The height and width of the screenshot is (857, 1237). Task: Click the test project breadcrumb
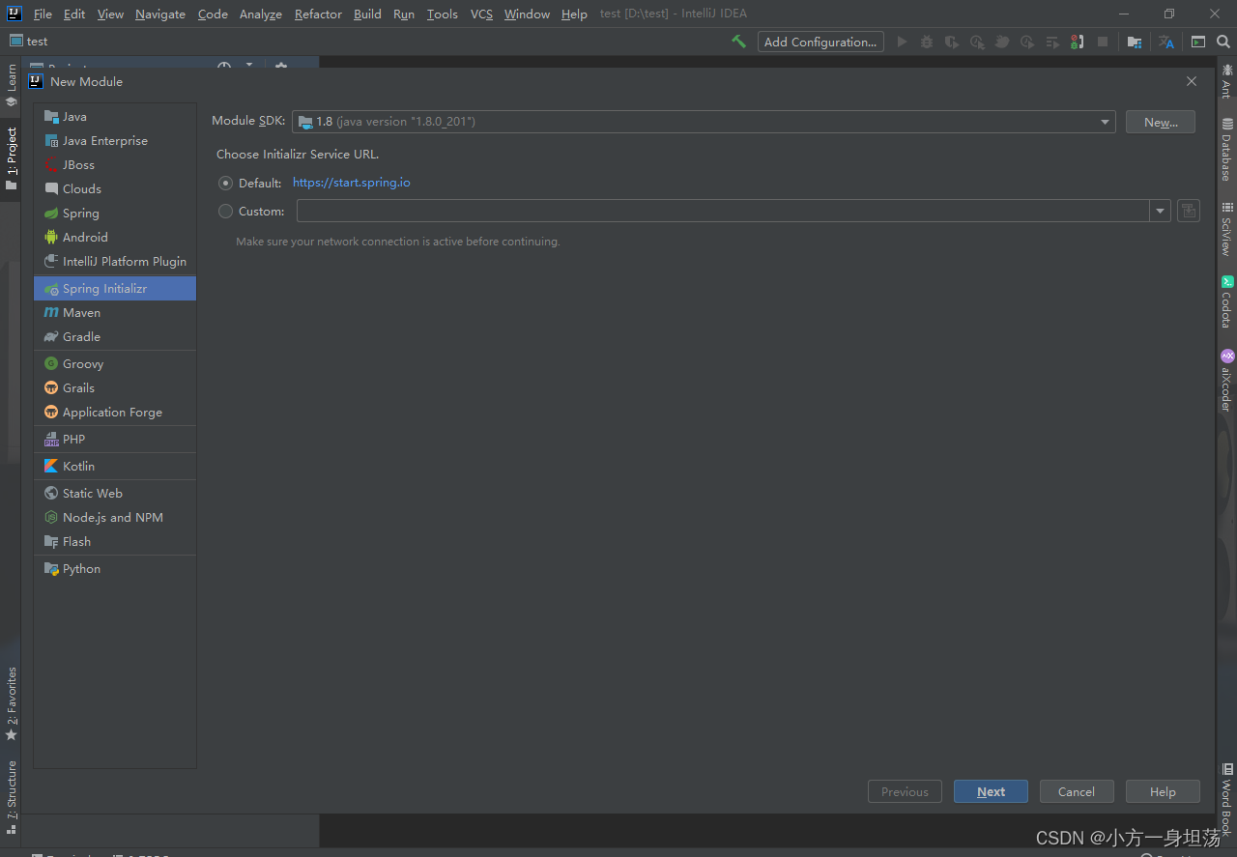(29, 42)
